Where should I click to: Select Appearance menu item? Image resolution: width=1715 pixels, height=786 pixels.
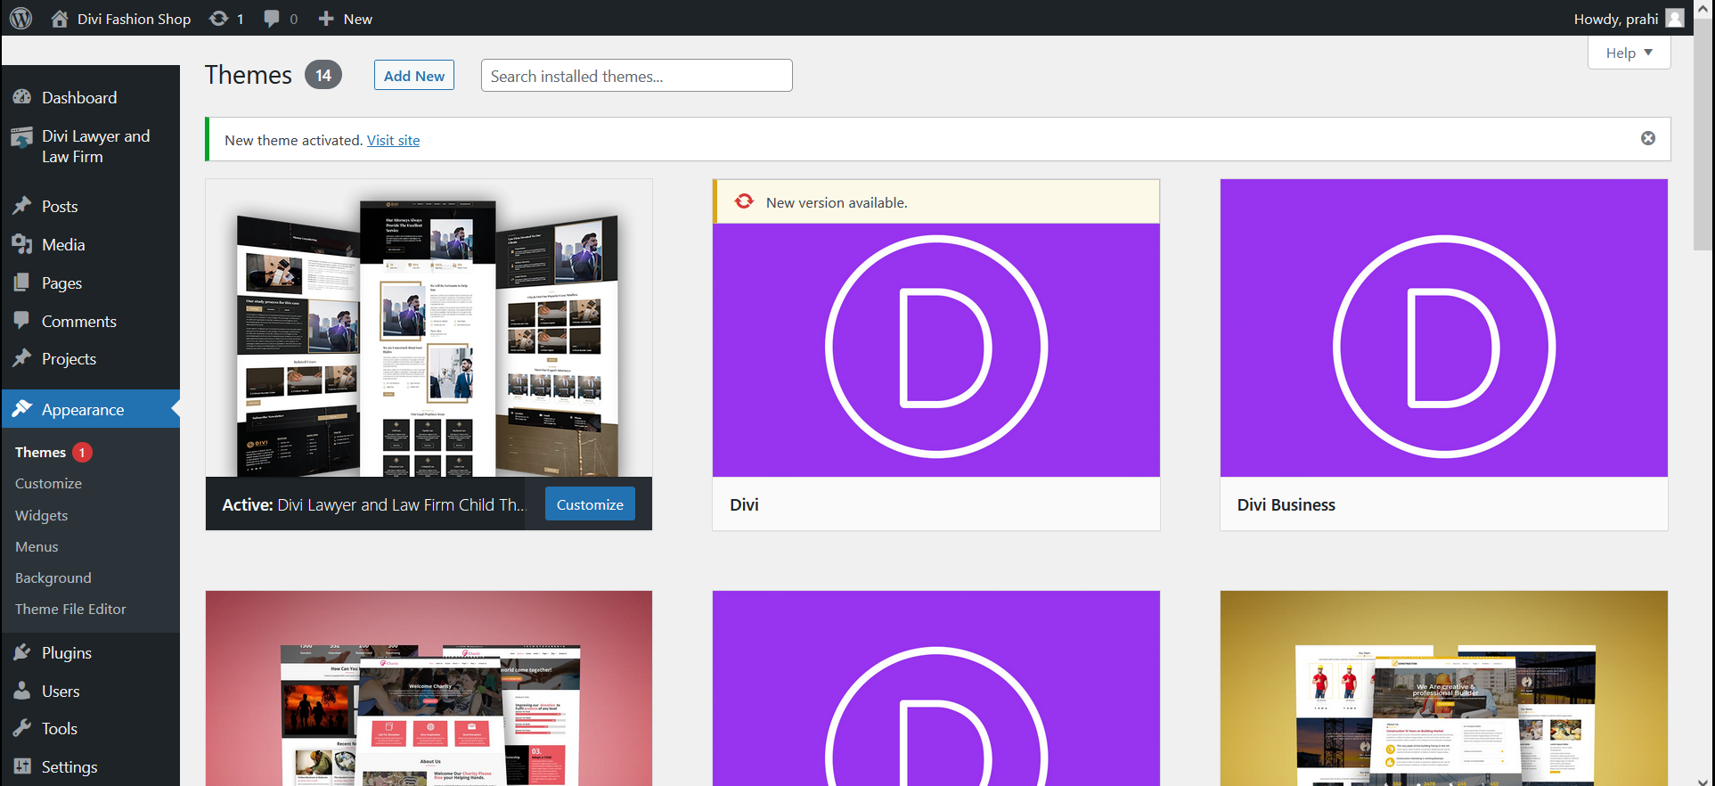pyautogui.click(x=90, y=409)
